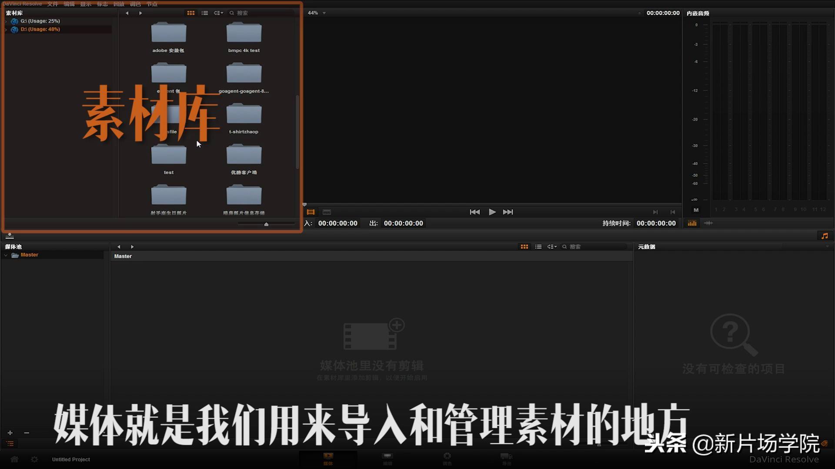Click the import download icon above media pool
This screenshot has width=835, height=469.
tap(10, 236)
